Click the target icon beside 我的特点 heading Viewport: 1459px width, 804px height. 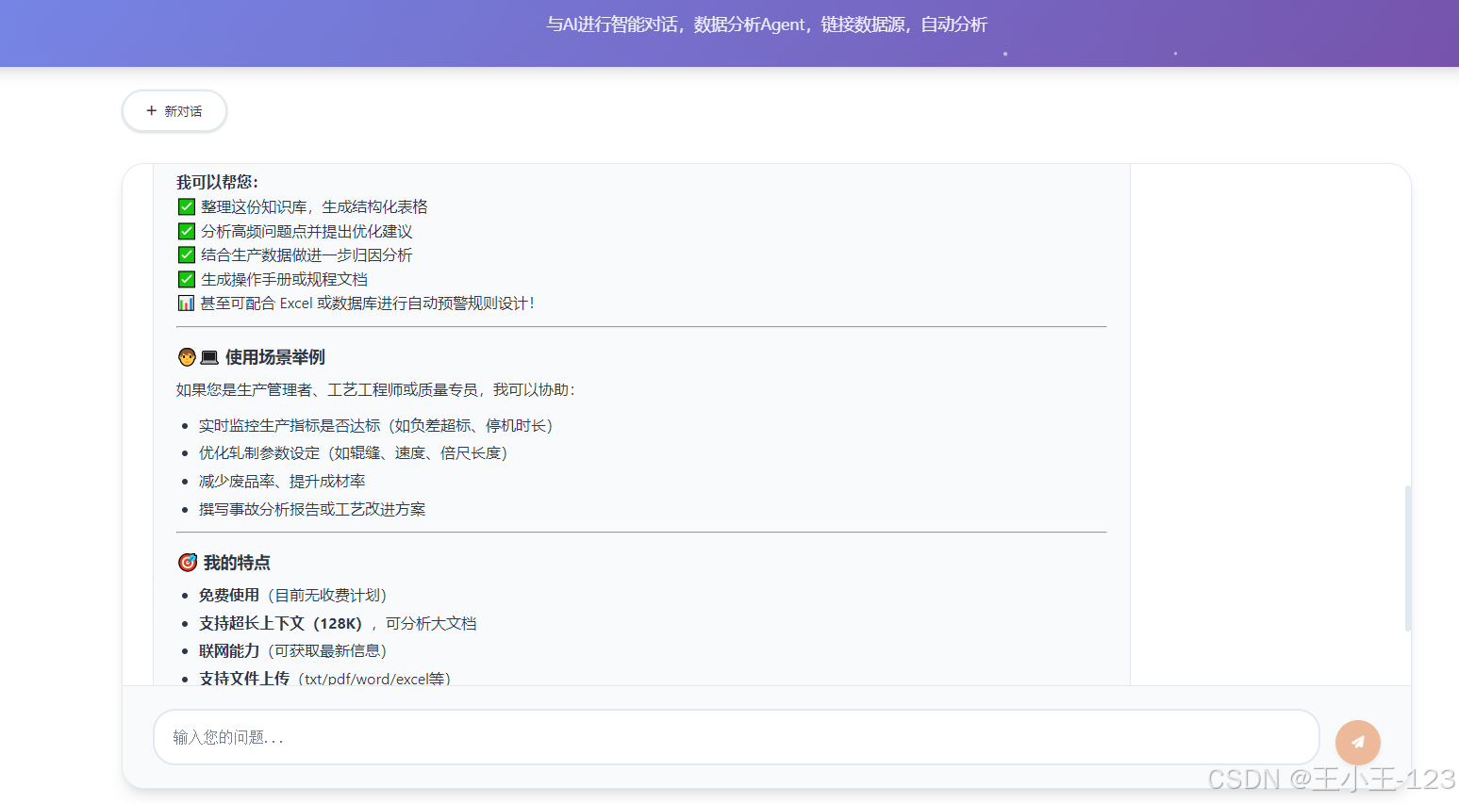click(x=187, y=562)
